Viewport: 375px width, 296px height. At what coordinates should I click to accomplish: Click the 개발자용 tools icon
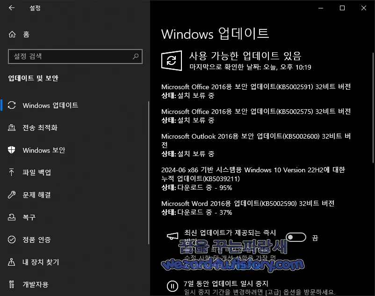click(11, 284)
